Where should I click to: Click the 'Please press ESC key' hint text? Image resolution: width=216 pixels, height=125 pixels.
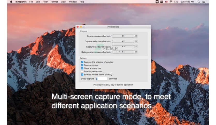click(113, 85)
